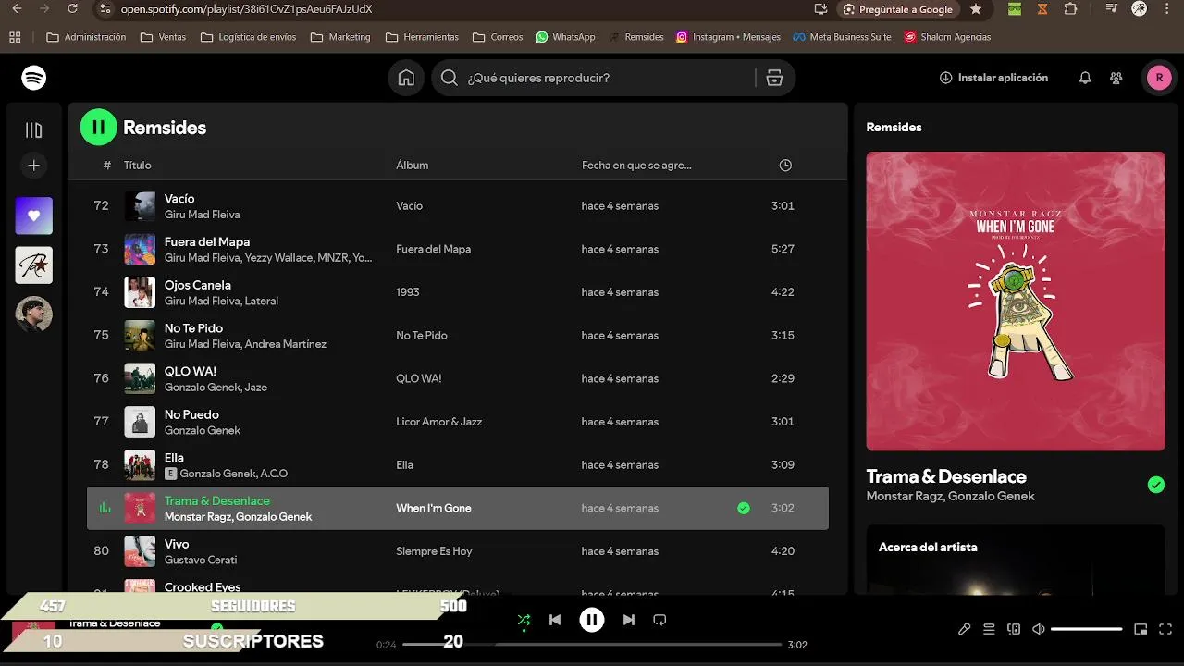Viewport: 1184px width, 666px height.
Task: Open Liked Songs heart tile
Action: [34, 216]
